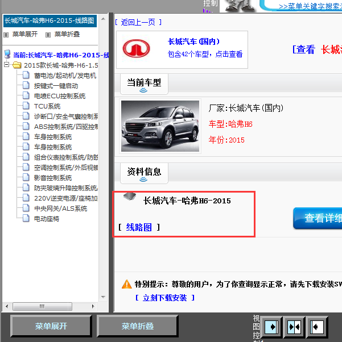Screen dimensions: 342x342
Task: Click document icon beside TCU系统
Action: tap(26, 106)
